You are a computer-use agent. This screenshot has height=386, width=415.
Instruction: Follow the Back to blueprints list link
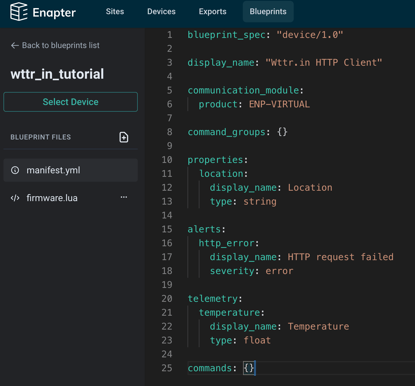[x=60, y=45]
